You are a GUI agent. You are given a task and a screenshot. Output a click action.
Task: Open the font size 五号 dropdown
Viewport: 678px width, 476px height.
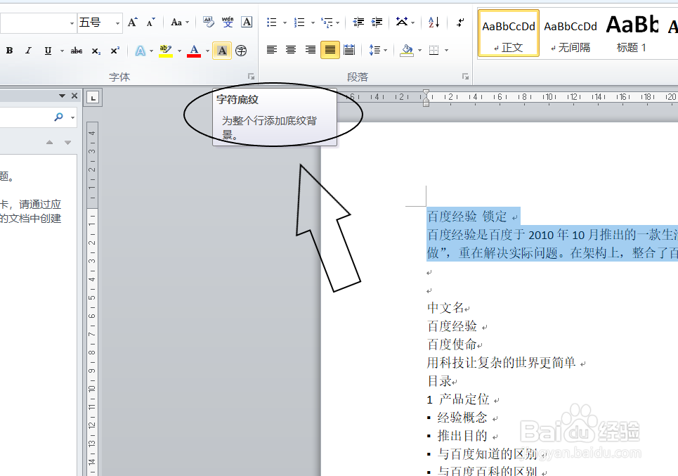coord(117,23)
